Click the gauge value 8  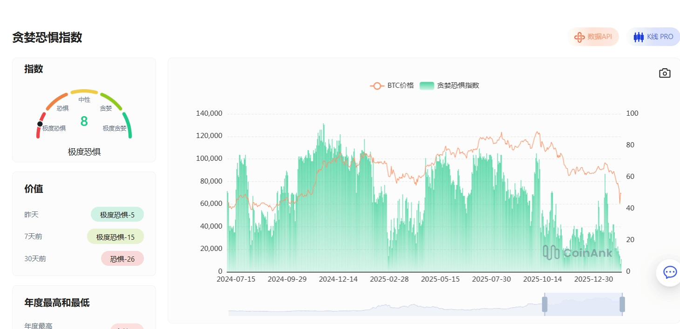(84, 121)
